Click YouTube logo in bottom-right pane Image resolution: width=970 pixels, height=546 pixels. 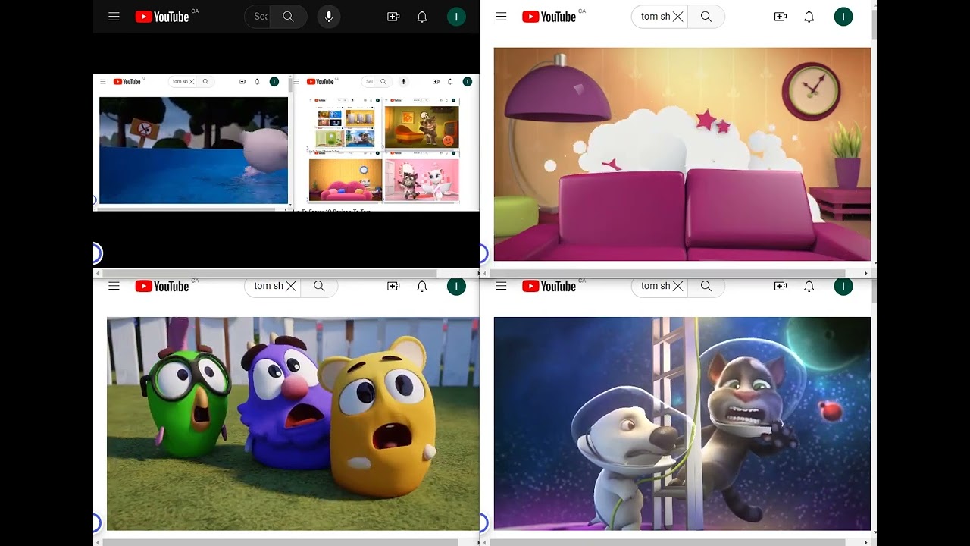click(549, 286)
